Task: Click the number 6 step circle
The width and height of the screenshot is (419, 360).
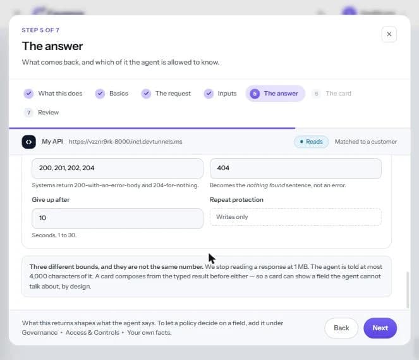Action: pos(317,94)
